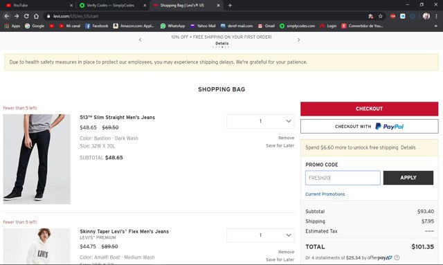Viewport: 443px width, 265px height.
Task: Open afterpay help question mark icon
Action: (397, 257)
